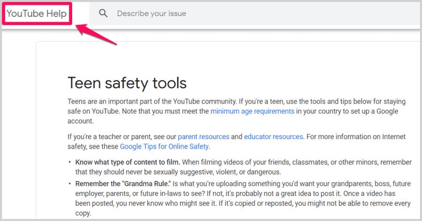Click 'sexually suggestive, violent, or dangerous' text
The height and width of the screenshot is (221, 422).
tap(230, 172)
